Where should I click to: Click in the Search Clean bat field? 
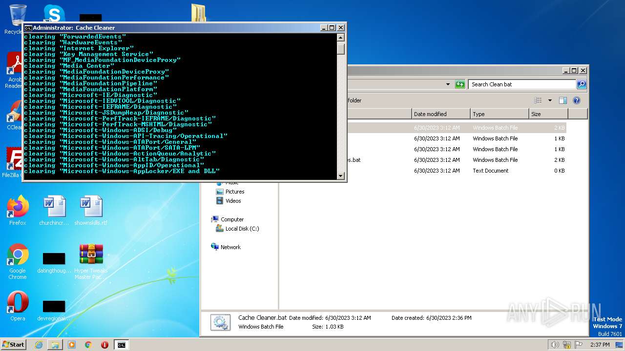(x=521, y=84)
